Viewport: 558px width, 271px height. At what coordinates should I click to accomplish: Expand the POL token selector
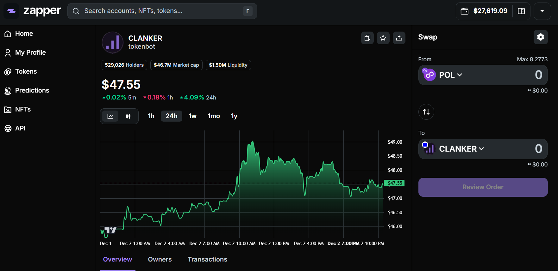[450, 75]
